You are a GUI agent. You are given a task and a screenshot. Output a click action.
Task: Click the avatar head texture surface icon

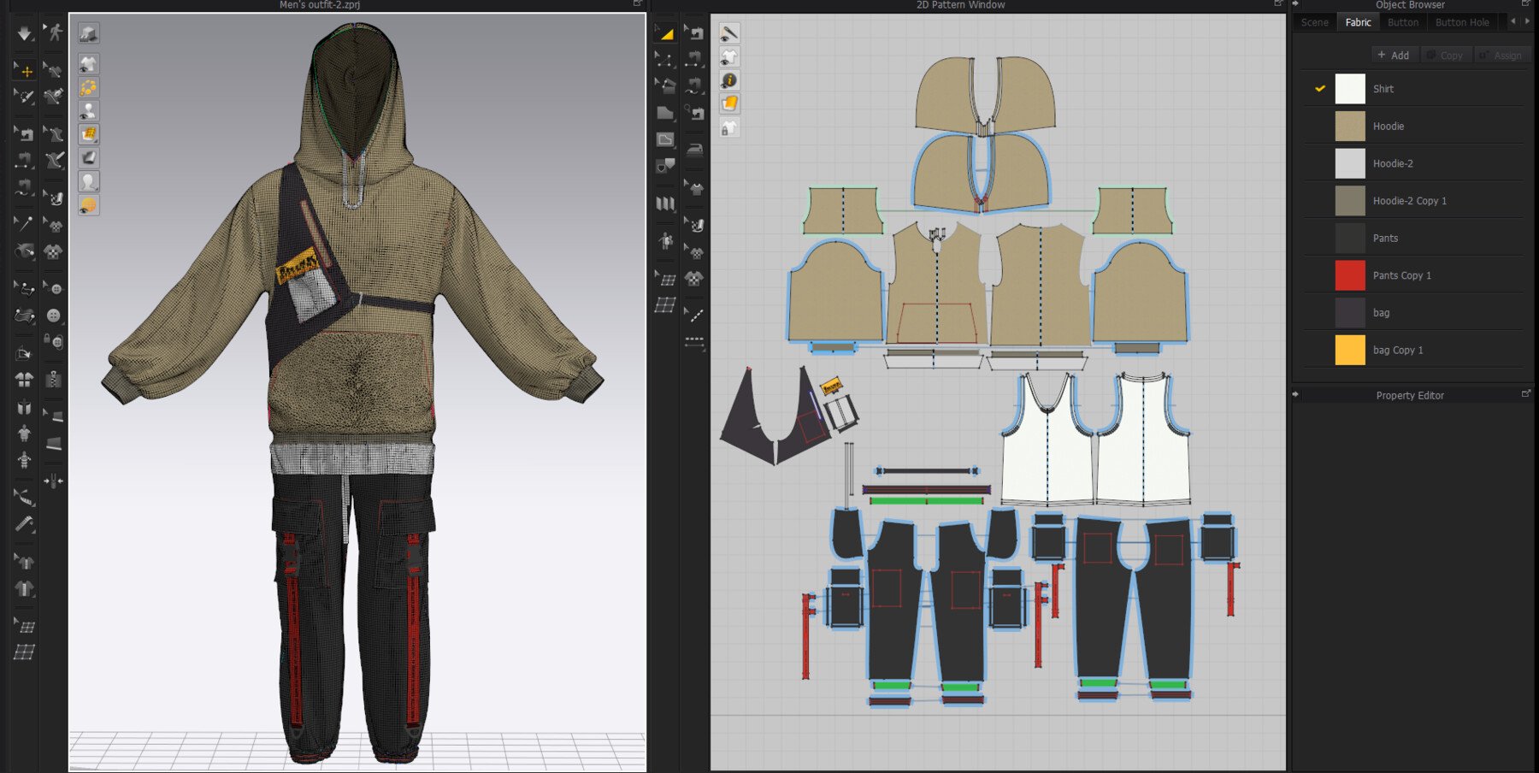tap(88, 181)
